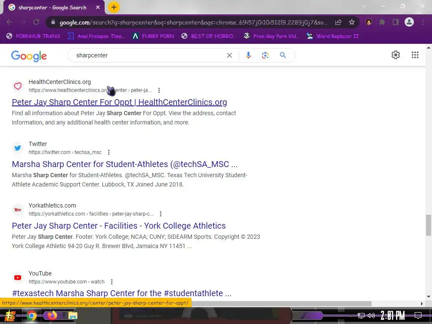Start voice search with microphone icon
Screen dimensions: 432x324
(x=248, y=55)
